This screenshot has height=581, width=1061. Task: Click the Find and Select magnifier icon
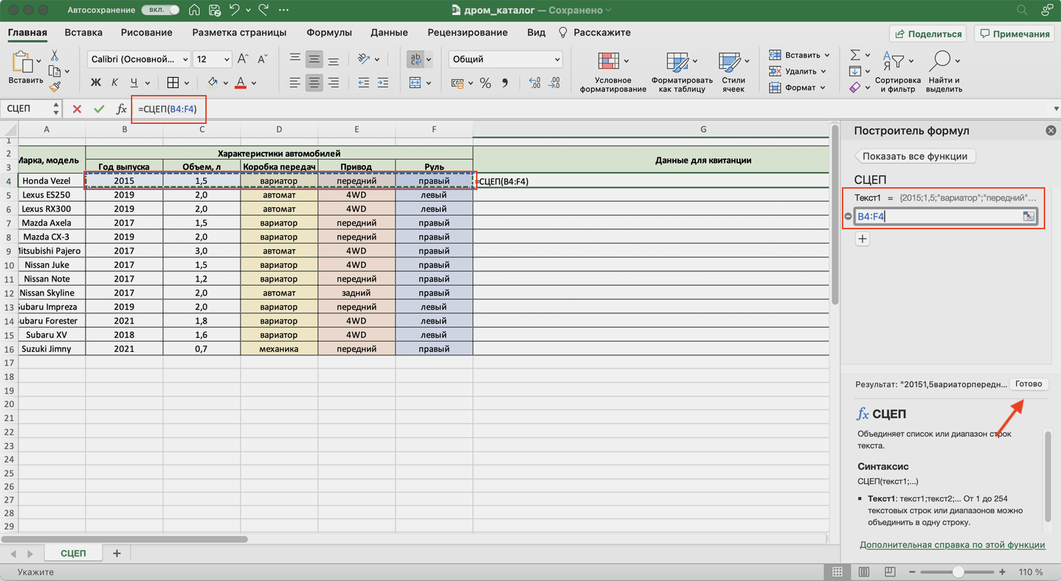click(x=940, y=61)
